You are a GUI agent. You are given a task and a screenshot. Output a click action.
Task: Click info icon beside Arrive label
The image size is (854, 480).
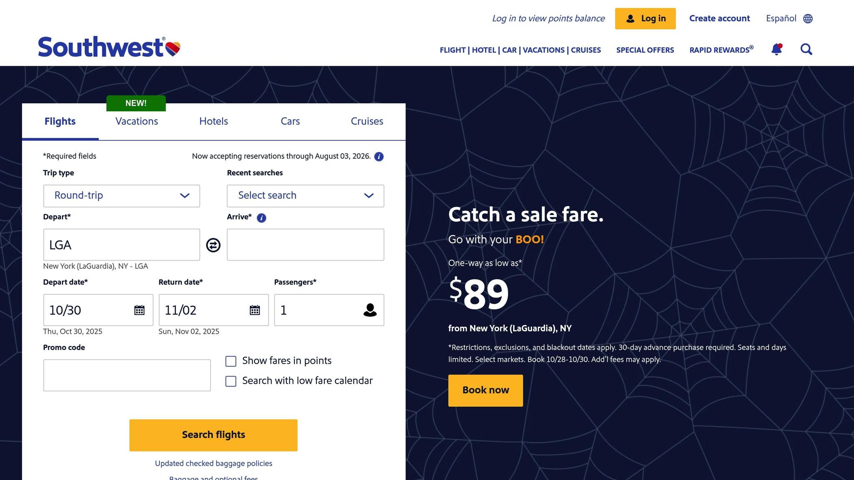pos(261,218)
